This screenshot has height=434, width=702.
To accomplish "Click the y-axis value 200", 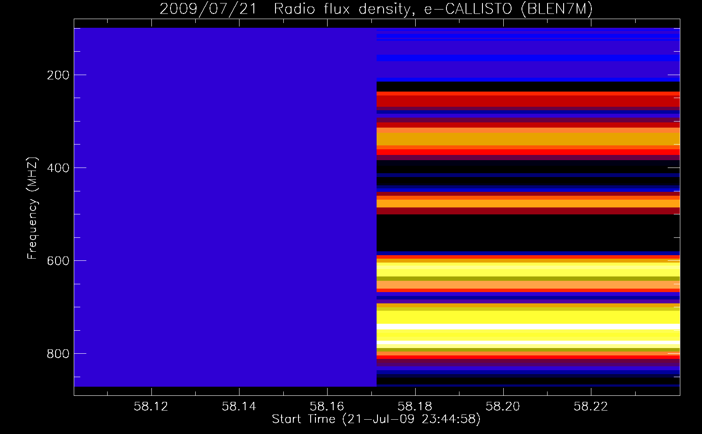I will coord(58,75).
